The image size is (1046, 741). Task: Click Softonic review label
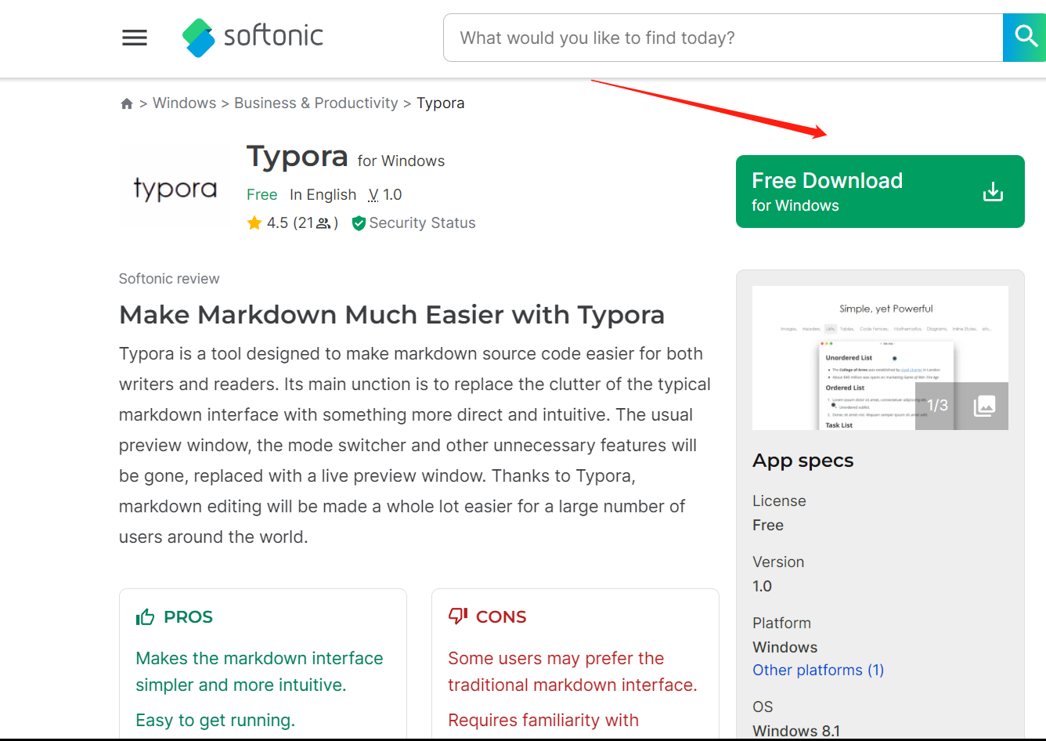pos(169,279)
